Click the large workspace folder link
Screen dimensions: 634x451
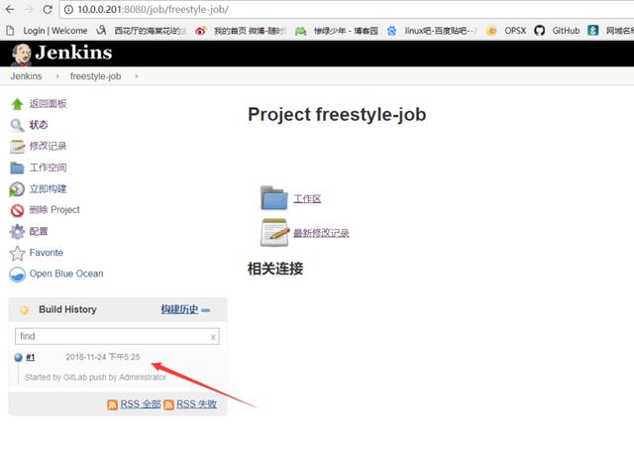click(274, 198)
